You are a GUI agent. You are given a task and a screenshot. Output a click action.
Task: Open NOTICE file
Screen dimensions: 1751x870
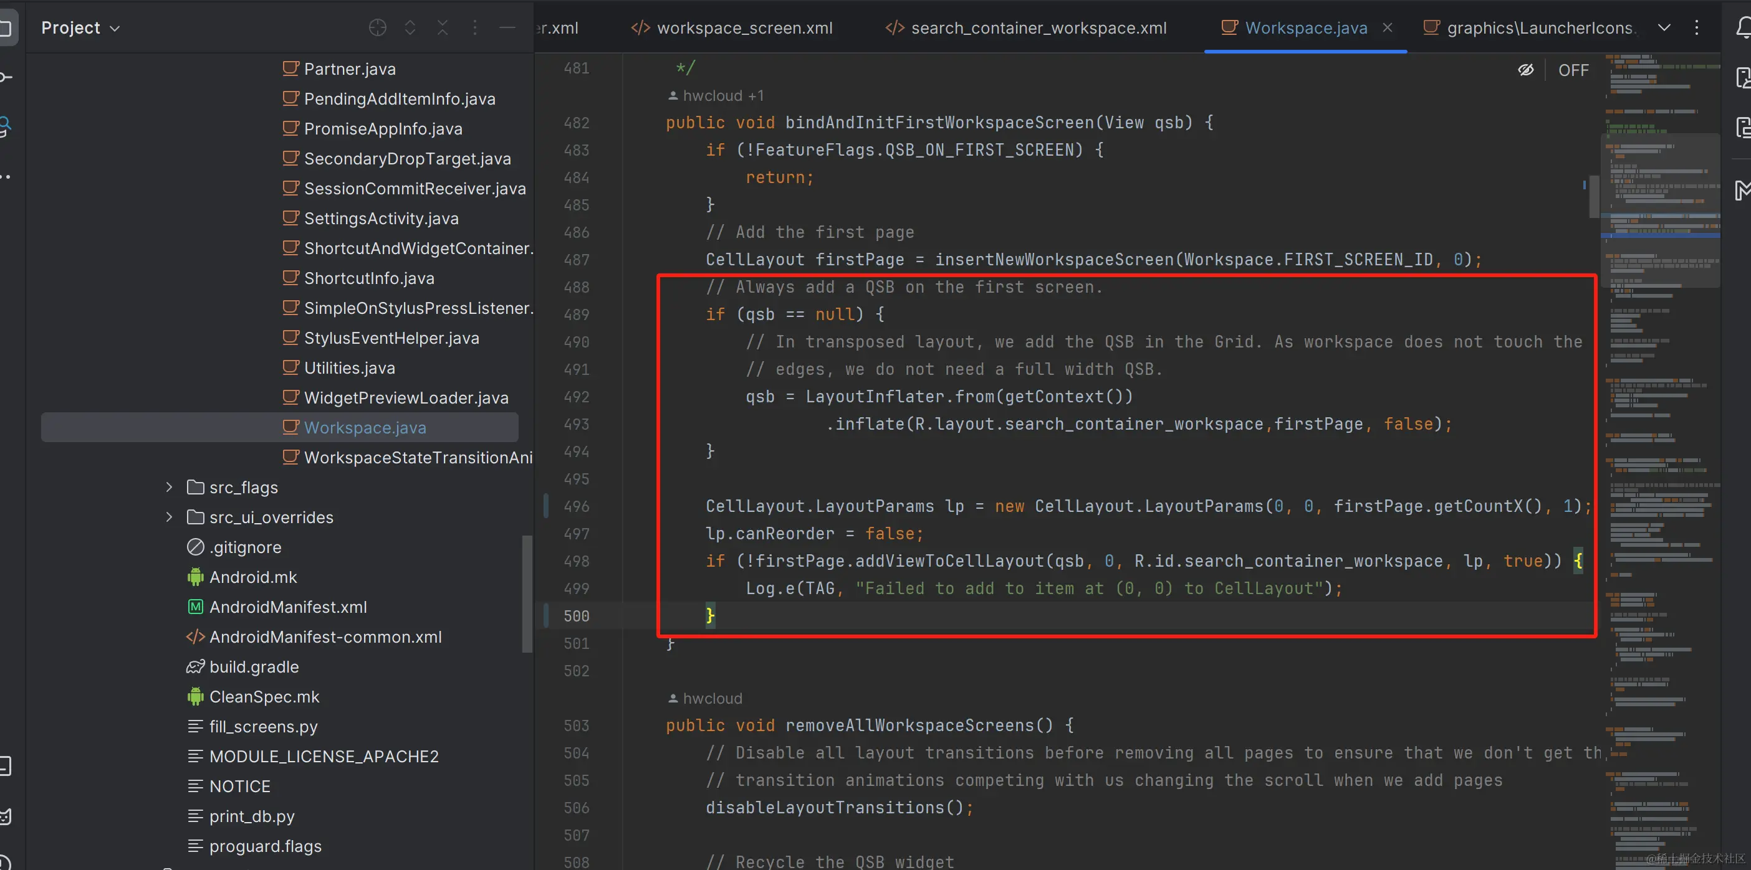coord(229,786)
